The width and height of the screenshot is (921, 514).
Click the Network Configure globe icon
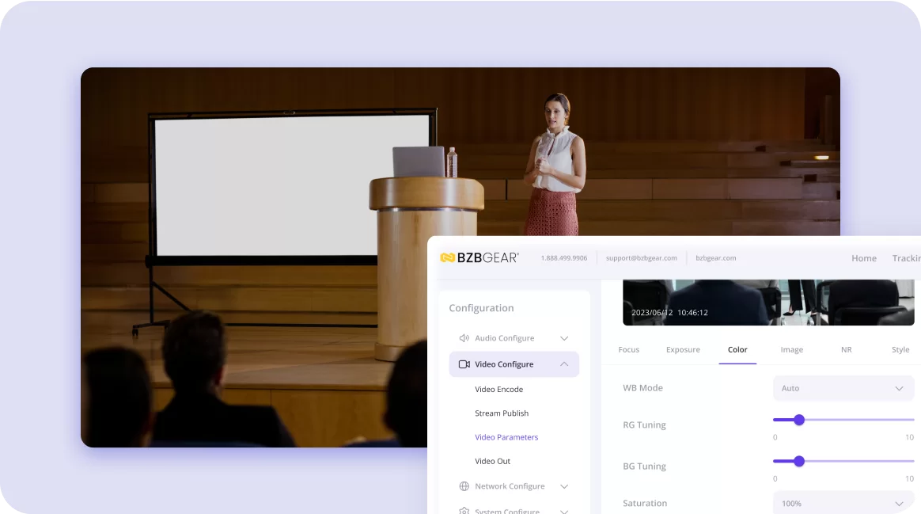[x=464, y=486]
